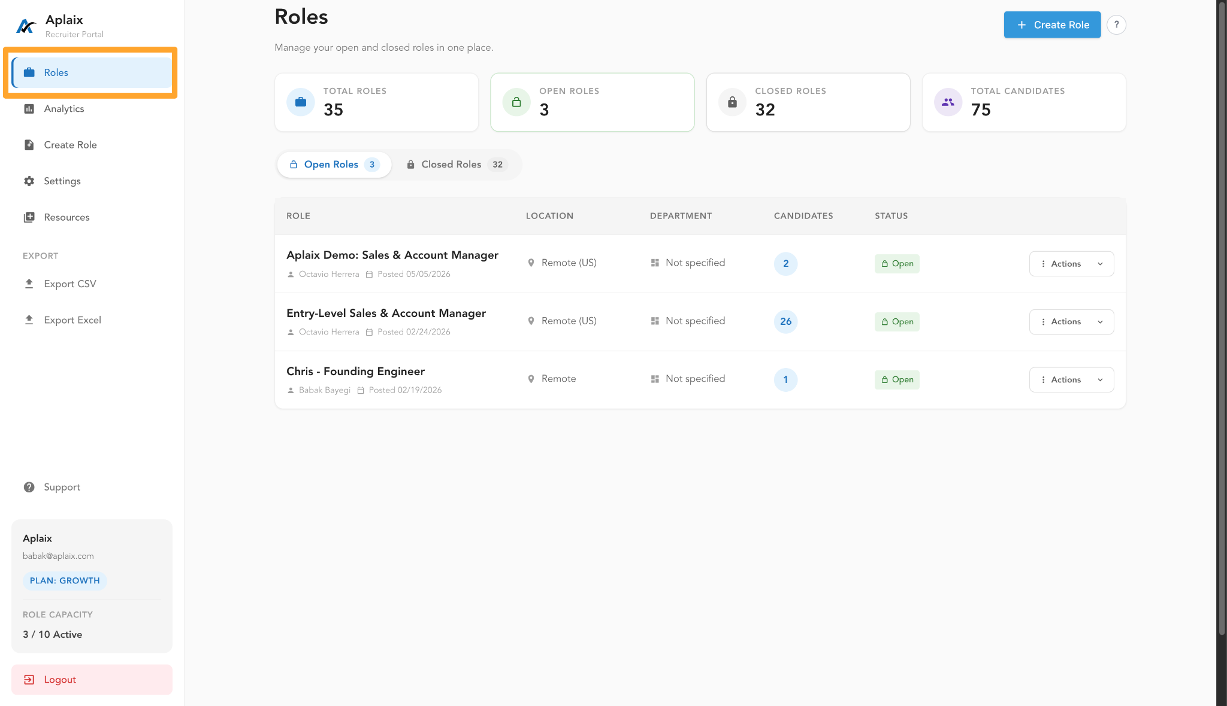
Task: Click the Closed Roles 32 summary card
Action: coord(808,102)
